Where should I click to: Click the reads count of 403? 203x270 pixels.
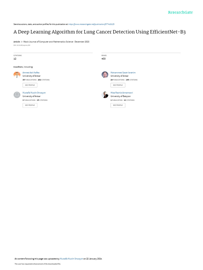point(103,59)
